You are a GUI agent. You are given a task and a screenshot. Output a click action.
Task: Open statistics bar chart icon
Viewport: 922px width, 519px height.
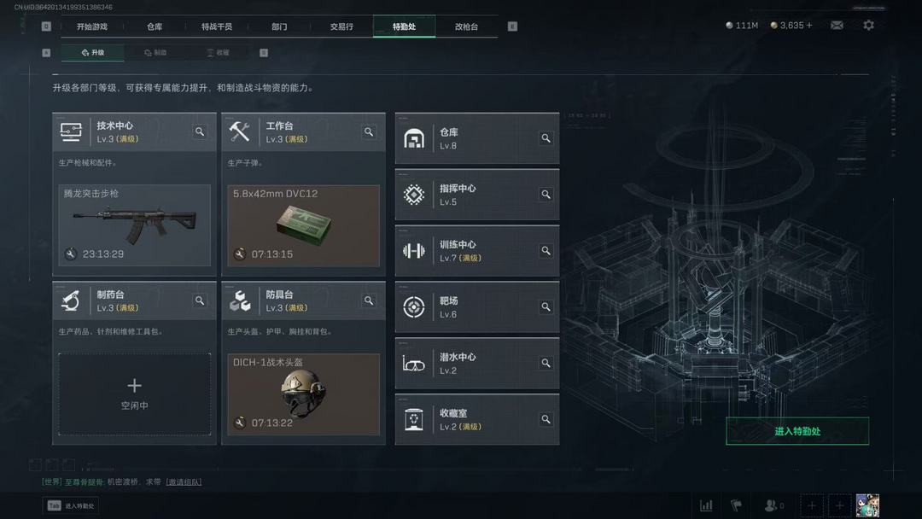pyautogui.click(x=706, y=505)
